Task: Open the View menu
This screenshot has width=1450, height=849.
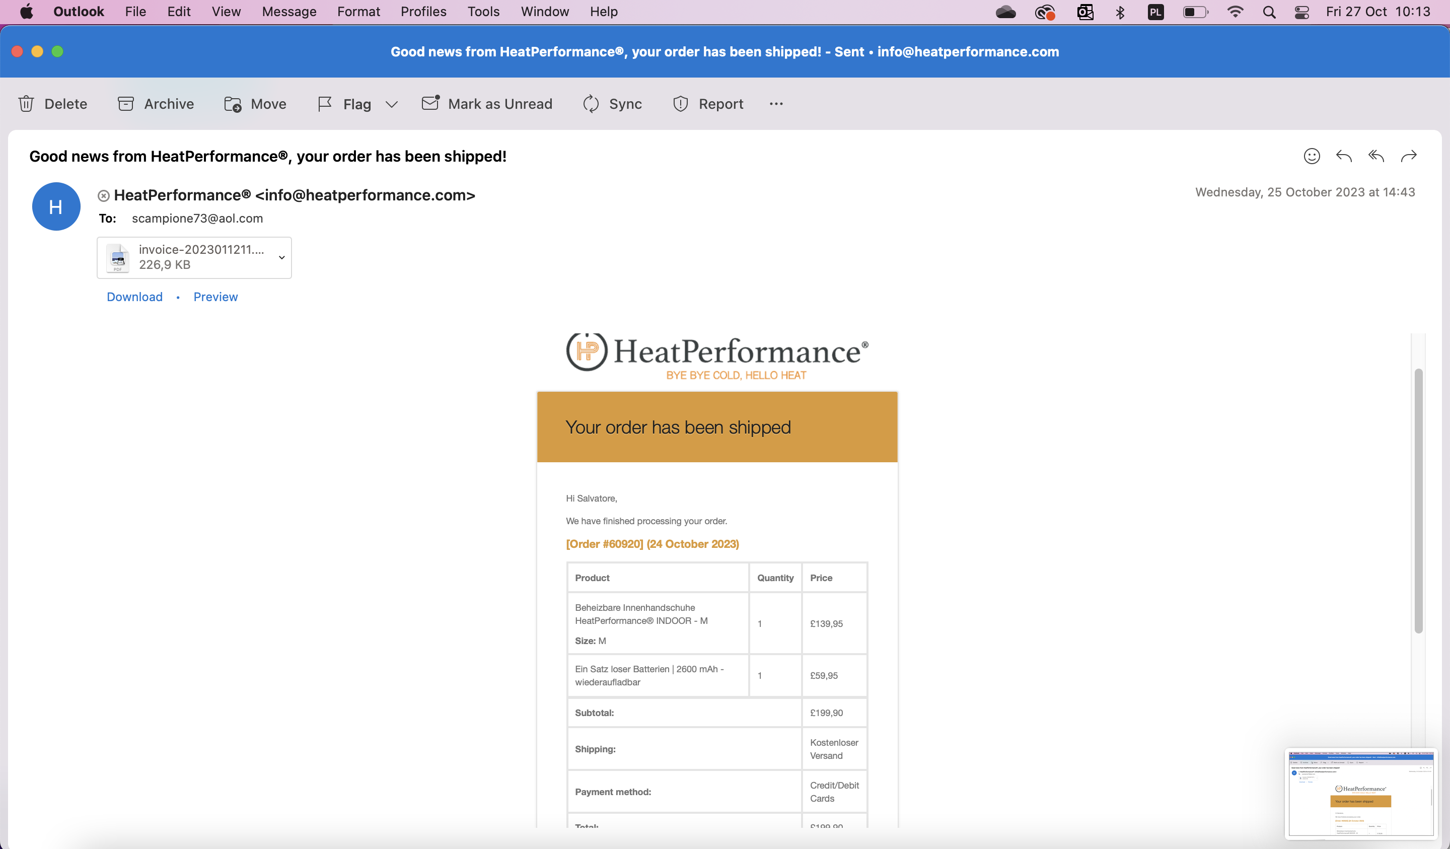Action: pyautogui.click(x=226, y=12)
